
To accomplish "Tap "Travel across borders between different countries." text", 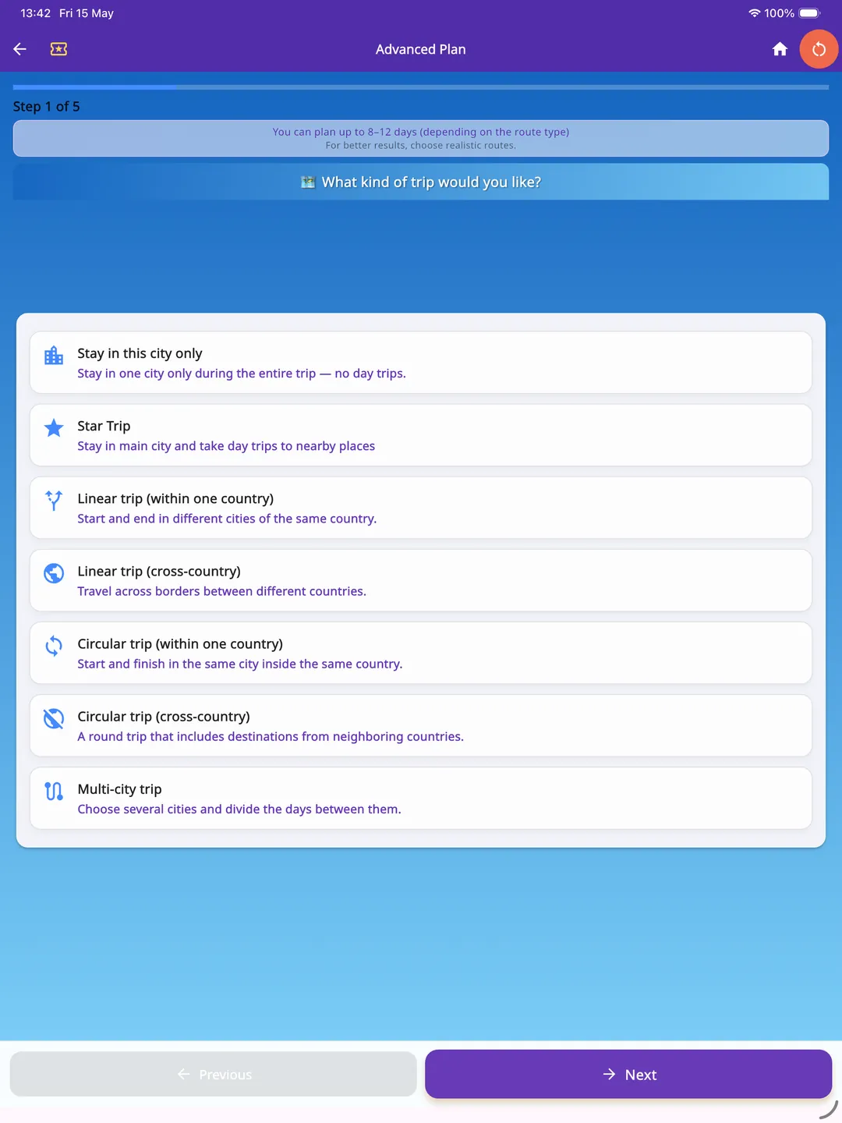I will tap(221, 591).
